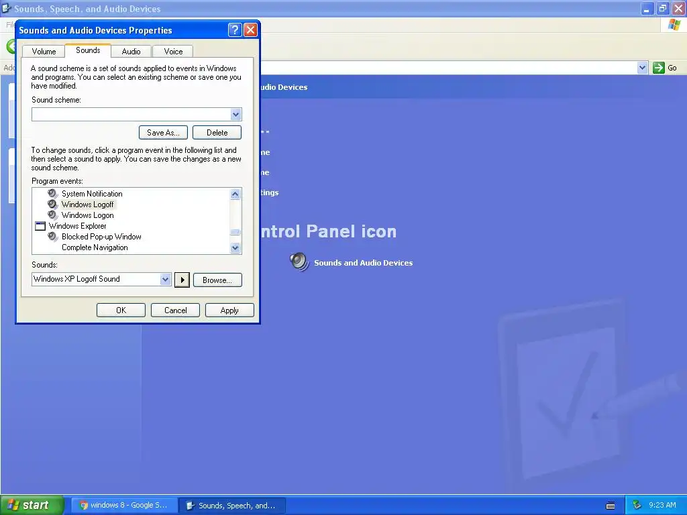Select the System Notification event
The image size is (687, 515).
pos(92,194)
